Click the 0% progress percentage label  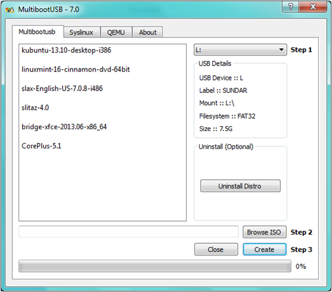click(300, 266)
